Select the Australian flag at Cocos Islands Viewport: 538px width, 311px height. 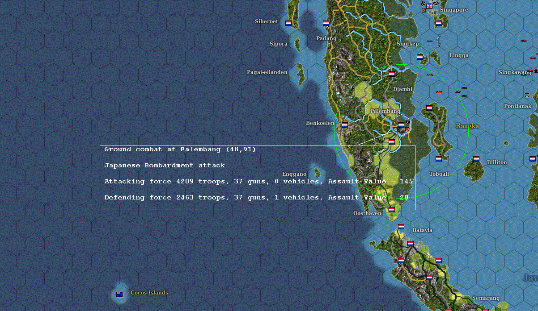pos(119,294)
